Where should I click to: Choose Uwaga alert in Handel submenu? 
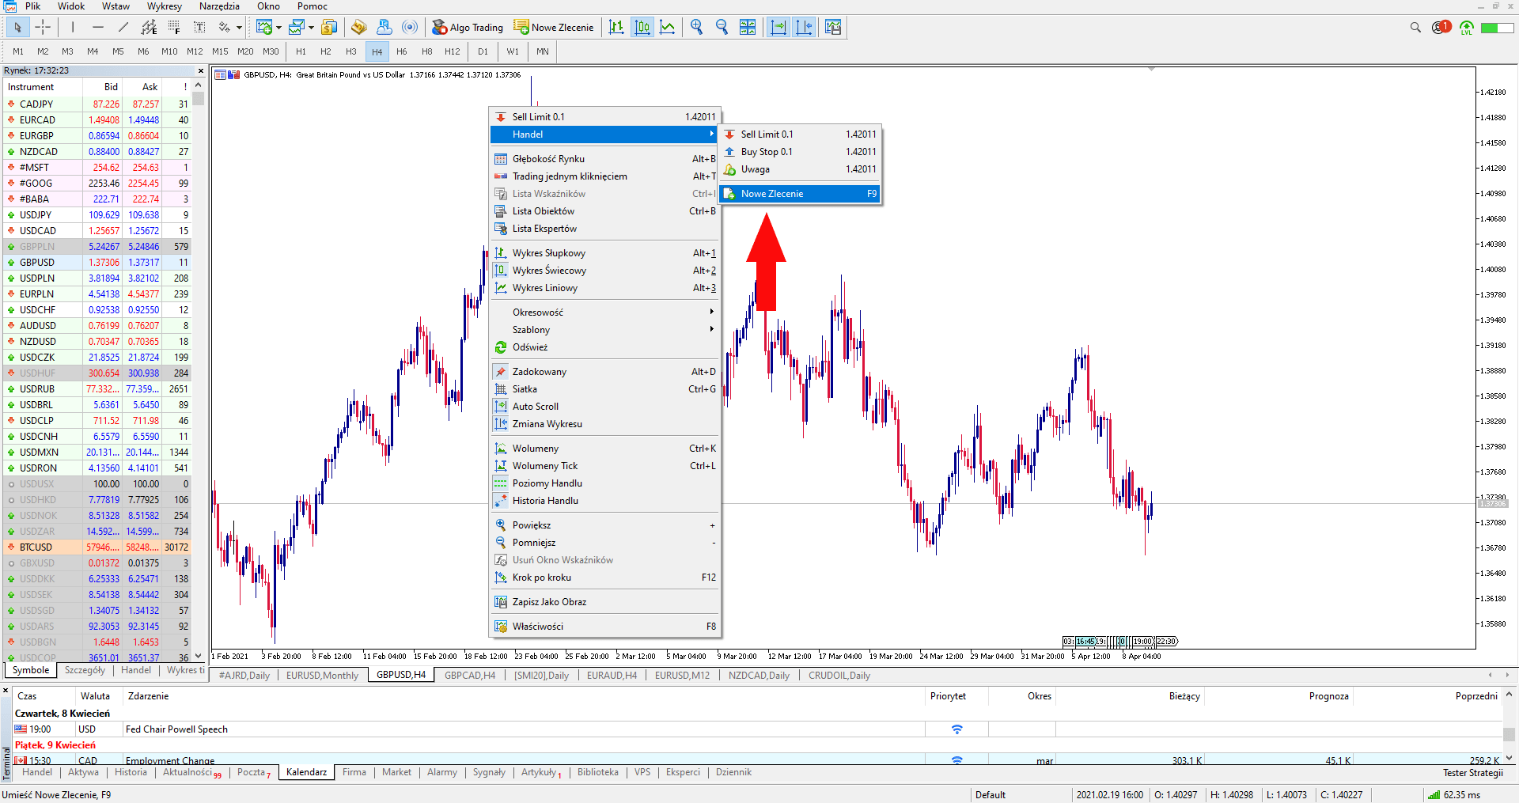[x=800, y=169]
